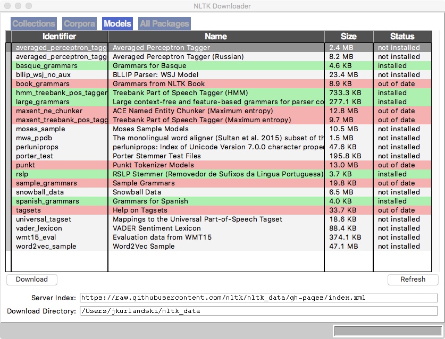Click the name 'BLLIP Parser: WSJ Model'
The height and width of the screenshot is (339, 445).
point(156,75)
